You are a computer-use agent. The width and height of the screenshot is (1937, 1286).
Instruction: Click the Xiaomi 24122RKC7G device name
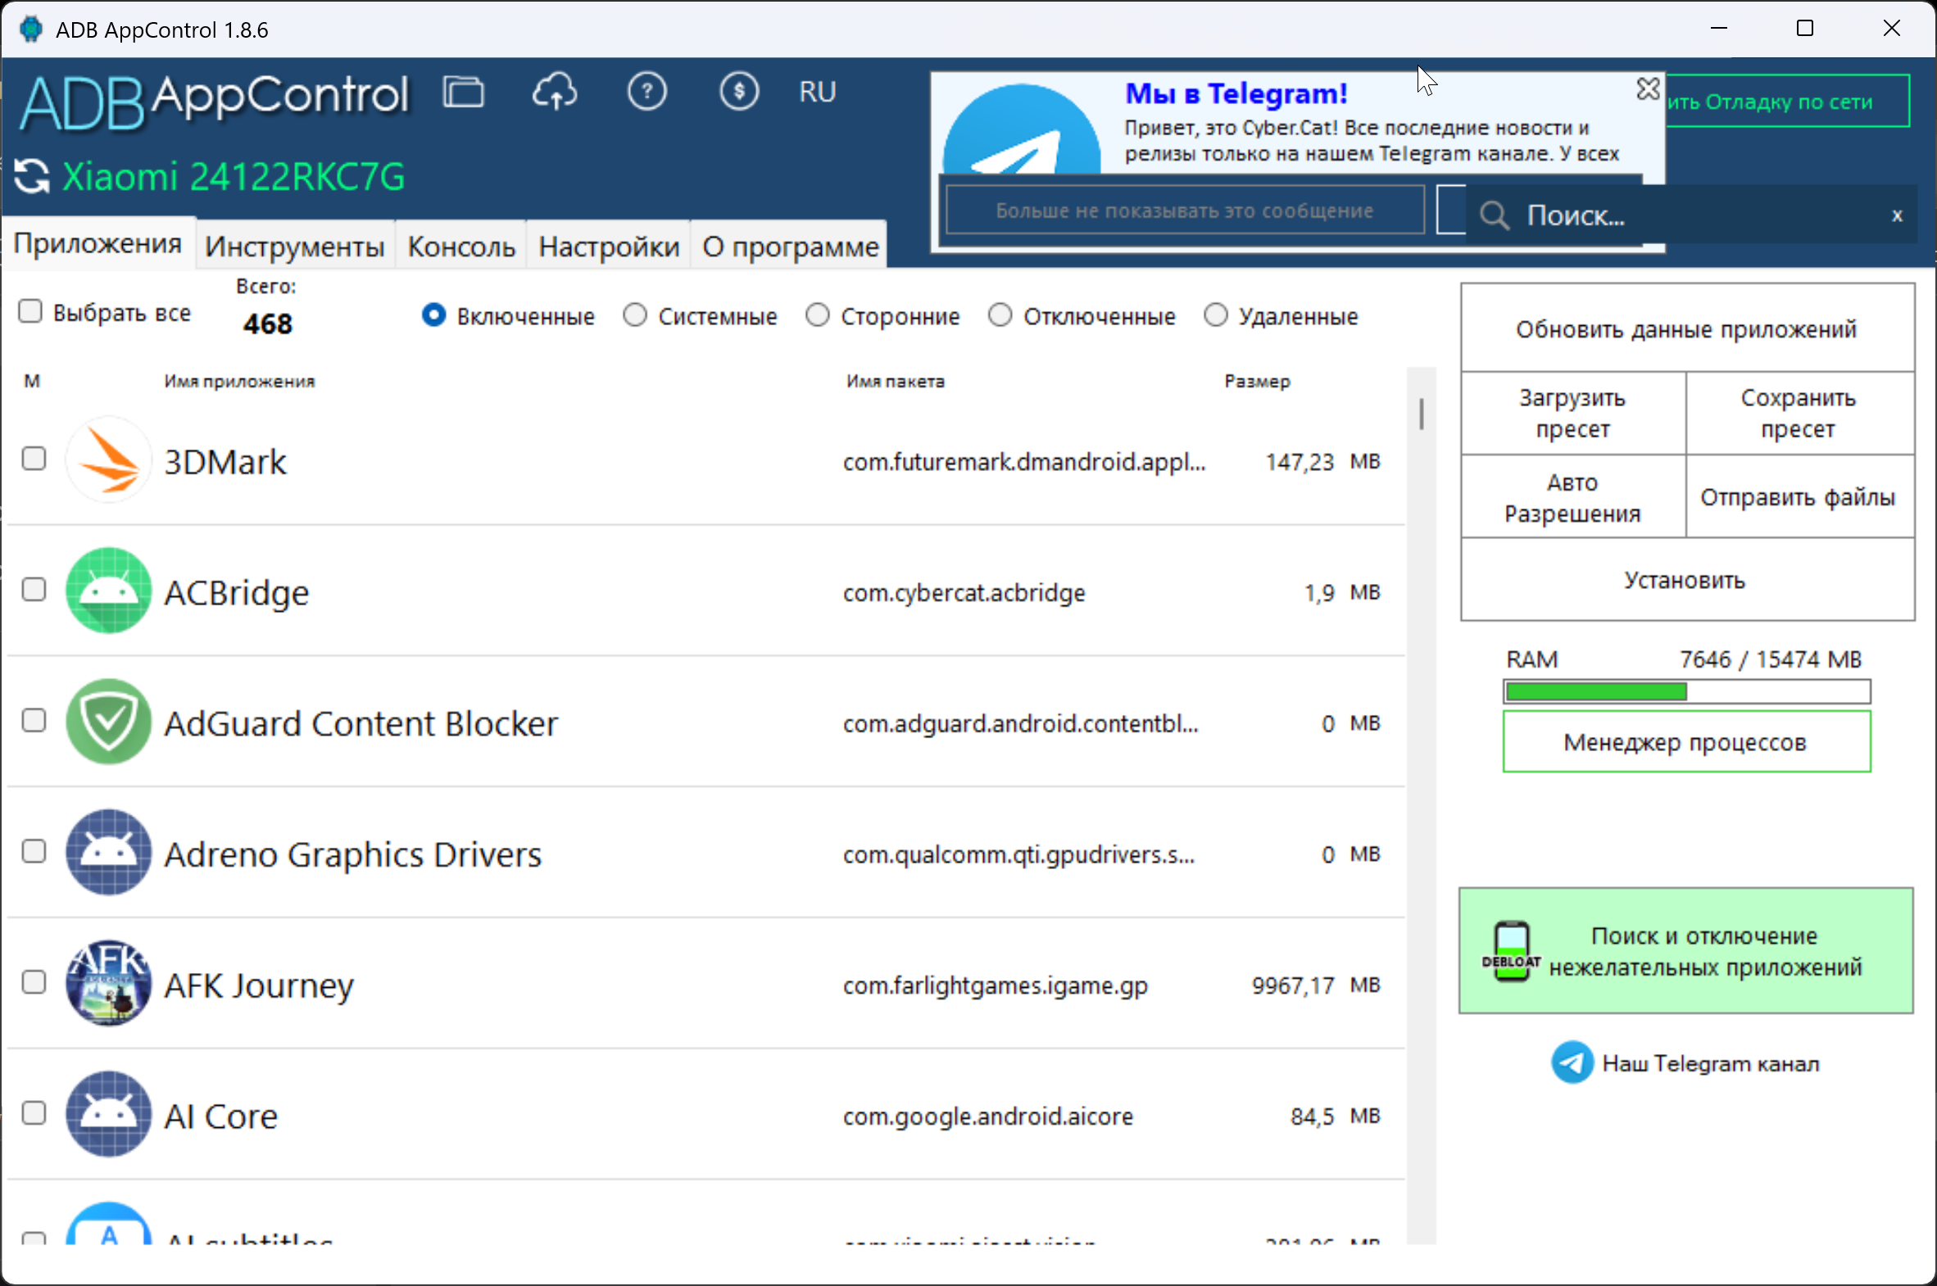pos(234,177)
